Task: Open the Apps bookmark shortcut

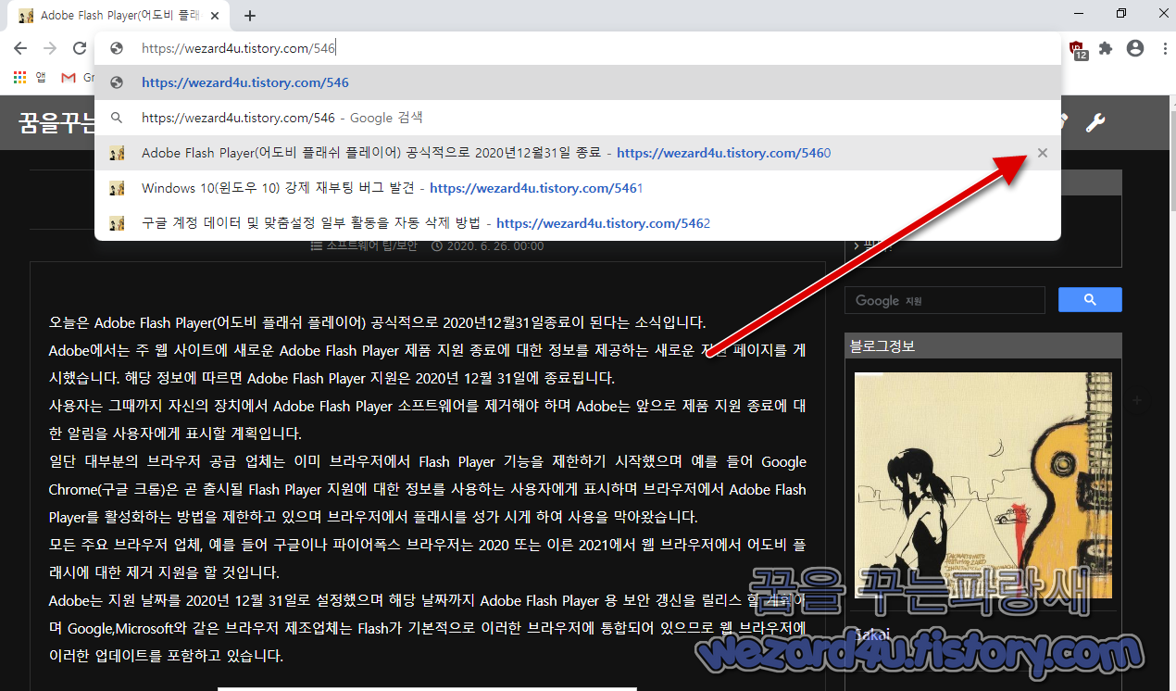Action: pos(29,78)
